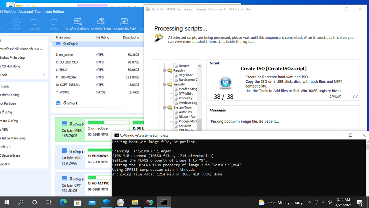Click the ProduKey script gear icon

coord(176,98)
